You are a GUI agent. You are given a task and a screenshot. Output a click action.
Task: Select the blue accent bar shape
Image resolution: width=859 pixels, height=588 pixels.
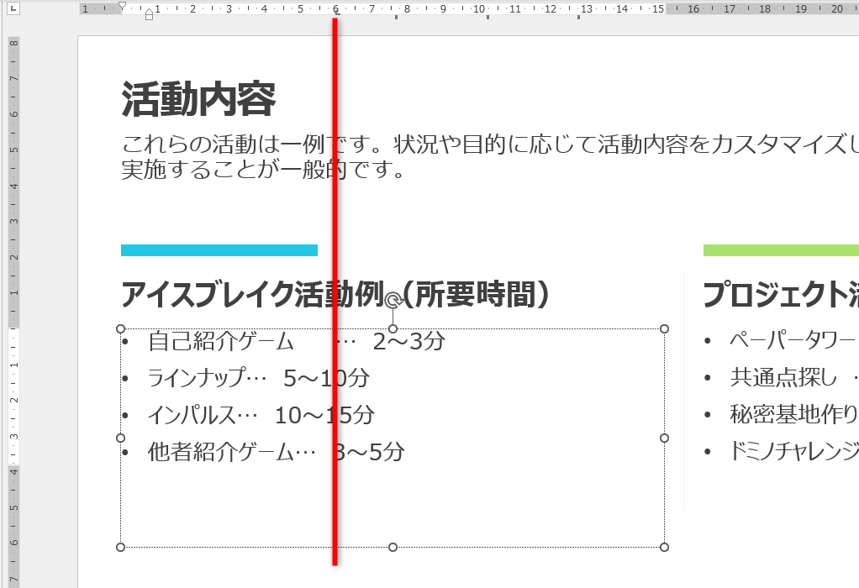pyautogui.click(x=219, y=250)
